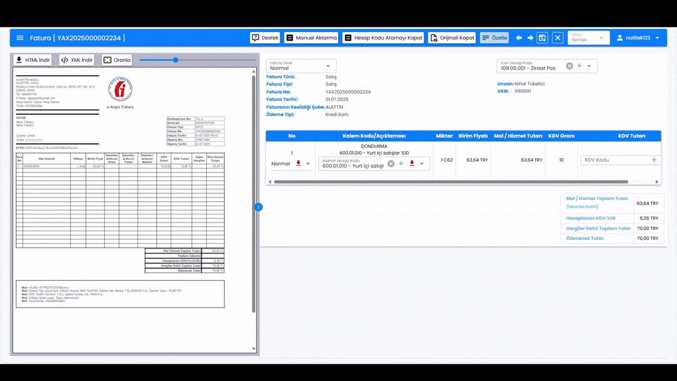Click the save-and-continue icon in header
The image size is (677, 381).
click(x=543, y=38)
